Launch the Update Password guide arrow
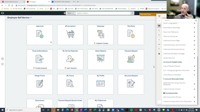Viewport: 200px width, 112px height. coord(194,58)
